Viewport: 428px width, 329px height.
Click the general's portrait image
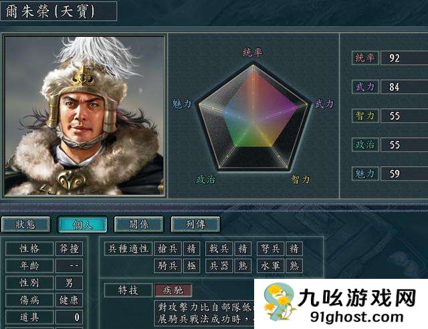click(x=84, y=116)
